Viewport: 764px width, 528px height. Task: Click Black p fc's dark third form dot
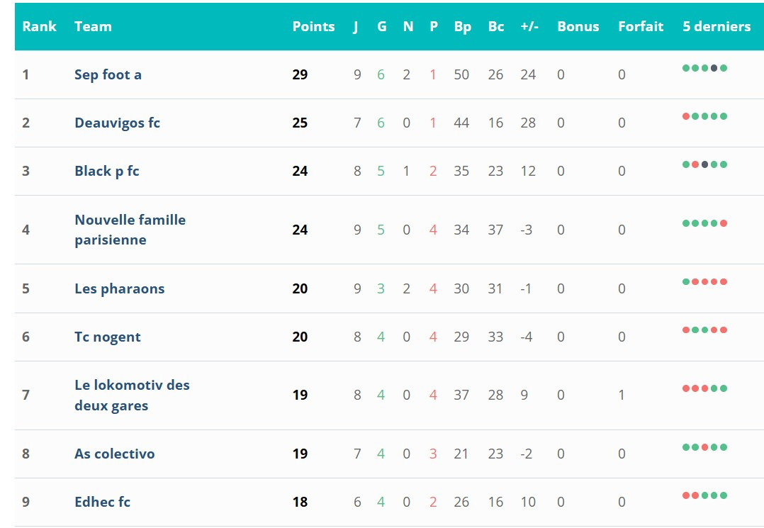[704, 164]
